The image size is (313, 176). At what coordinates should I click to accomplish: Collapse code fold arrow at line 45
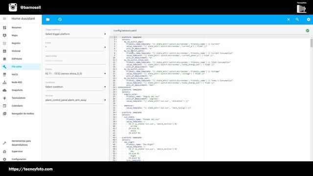[116, 137]
